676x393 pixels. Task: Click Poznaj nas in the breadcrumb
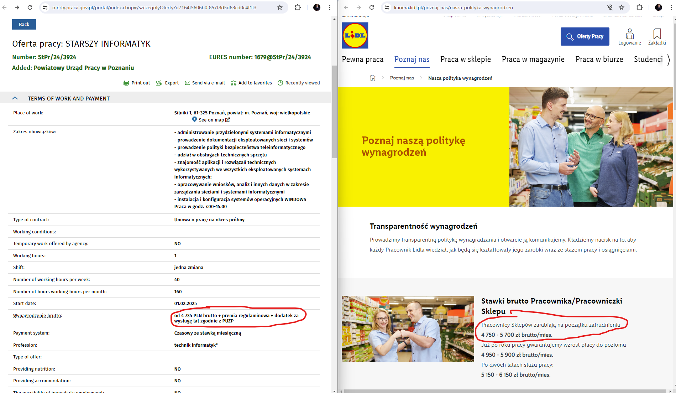pyautogui.click(x=402, y=78)
